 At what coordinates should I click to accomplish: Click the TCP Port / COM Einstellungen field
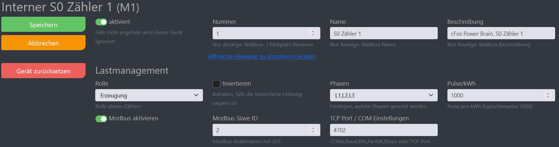(384, 130)
